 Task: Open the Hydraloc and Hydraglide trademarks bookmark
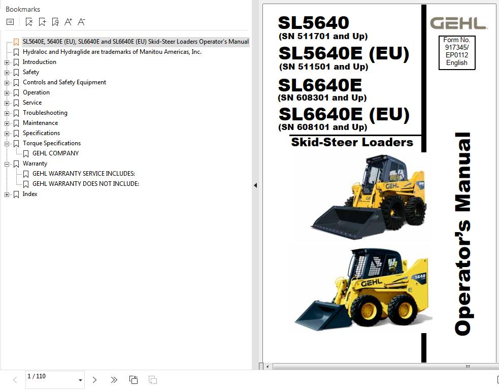pos(112,52)
